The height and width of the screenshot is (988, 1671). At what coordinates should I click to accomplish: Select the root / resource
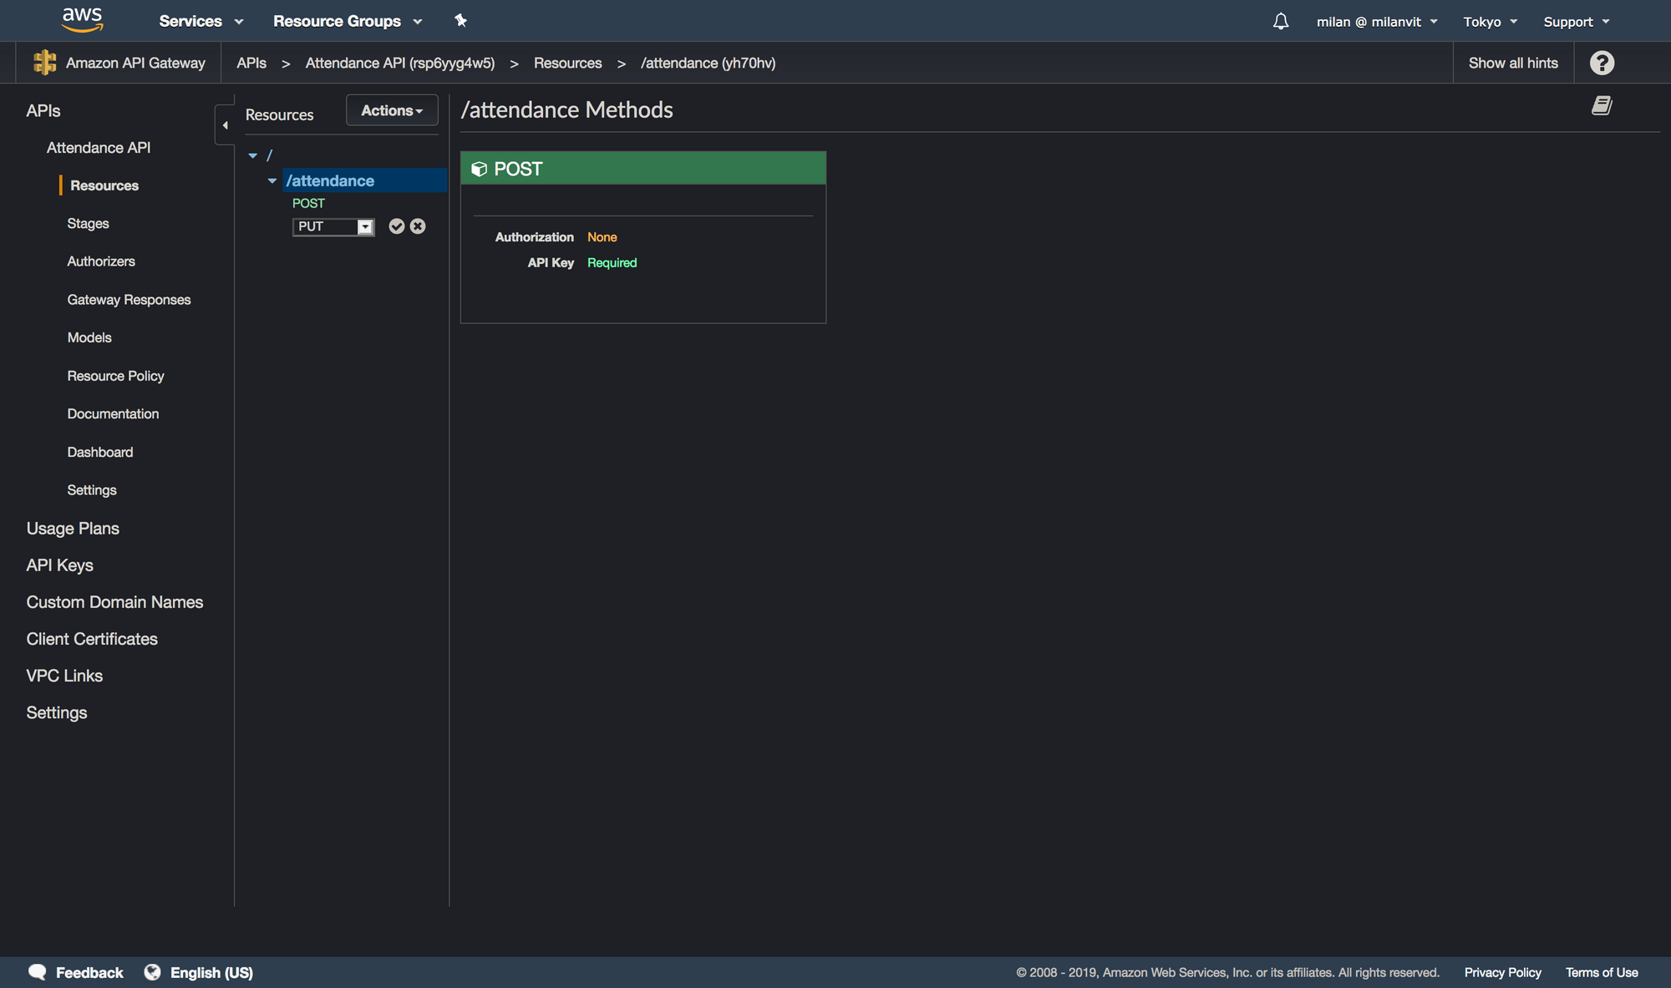tap(269, 155)
